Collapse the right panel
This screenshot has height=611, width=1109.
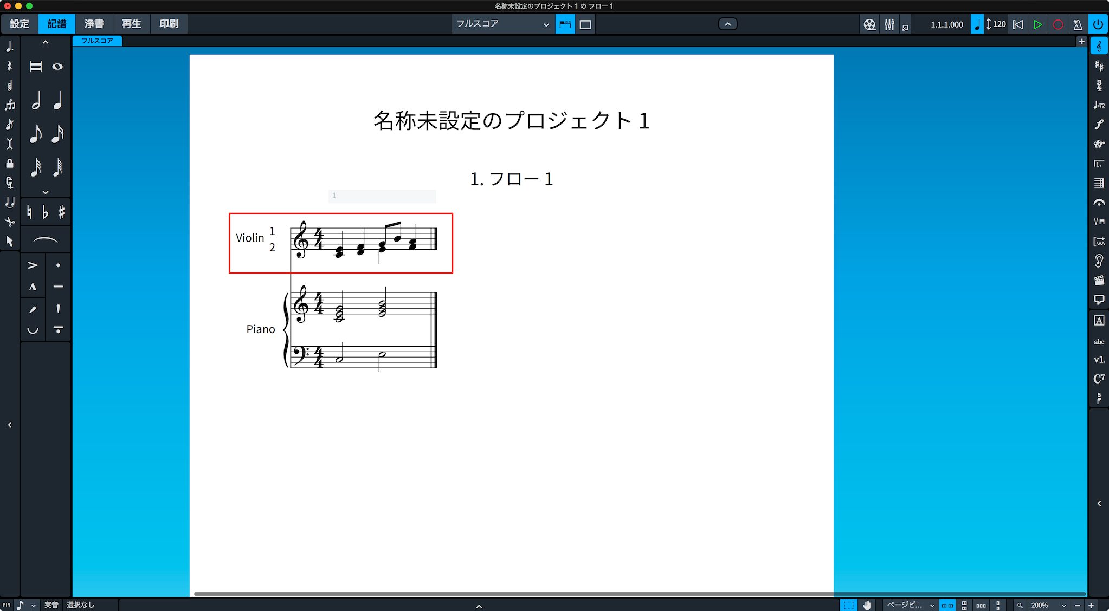tap(1099, 504)
